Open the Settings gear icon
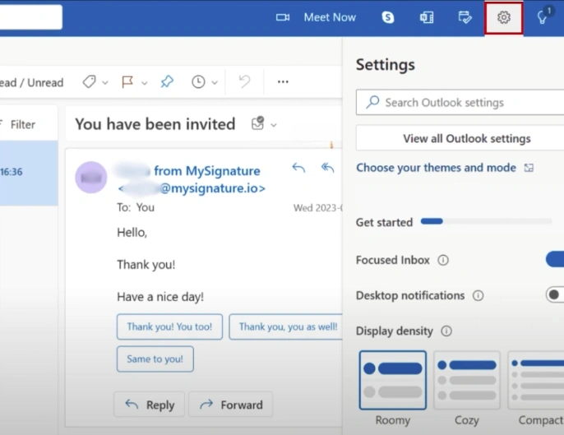Screen dimensions: 564x435 pos(503,17)
